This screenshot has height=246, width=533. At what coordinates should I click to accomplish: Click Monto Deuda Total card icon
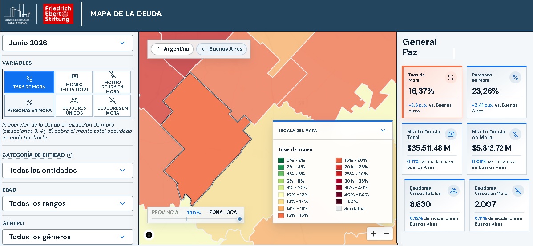coord(451,135)
